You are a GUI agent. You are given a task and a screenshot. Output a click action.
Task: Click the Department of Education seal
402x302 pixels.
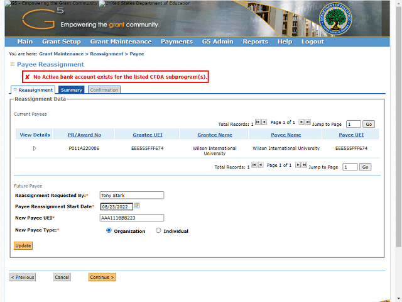(x=335, y=19)
